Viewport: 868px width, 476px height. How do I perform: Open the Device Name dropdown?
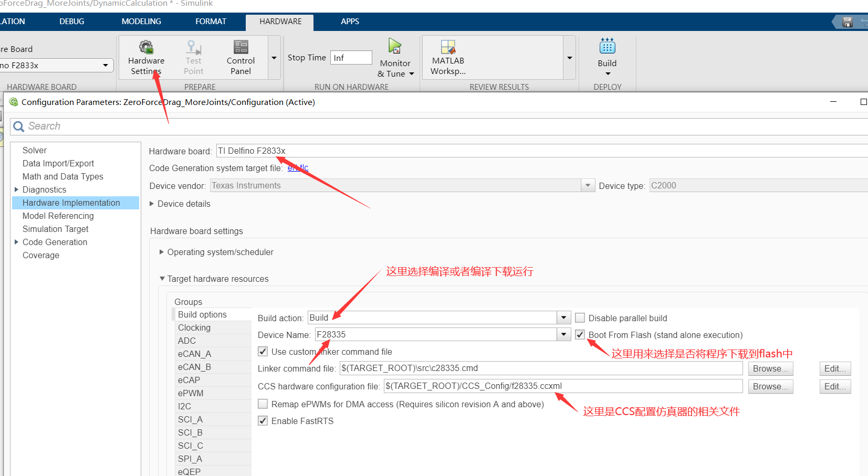(x=563, y=334)
